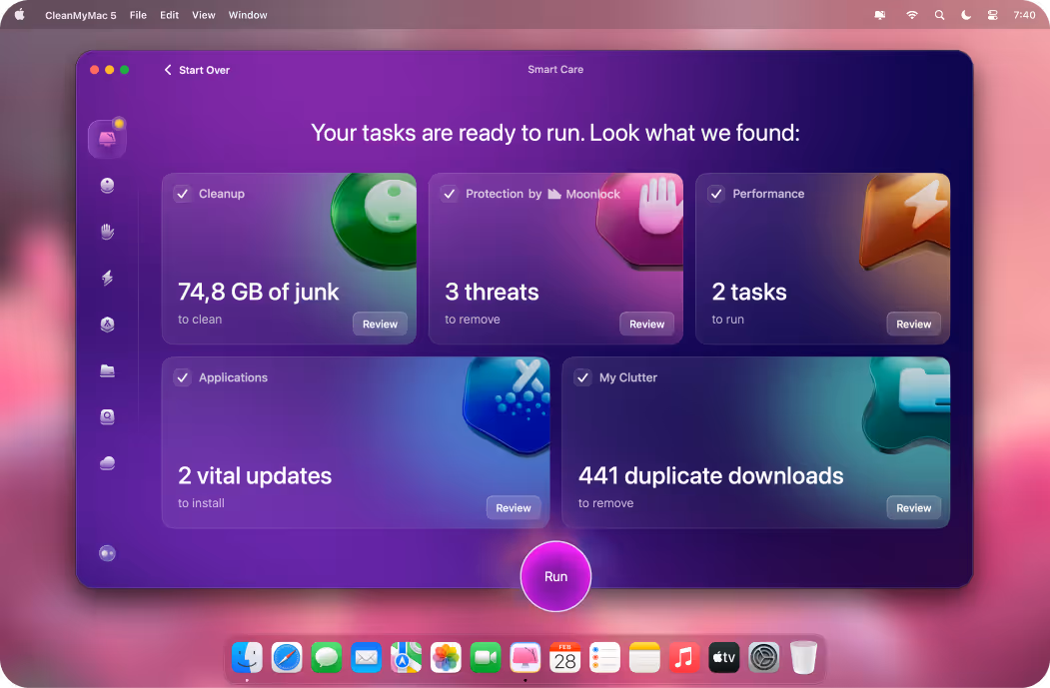The image size is (1050, 688).
Task: Open Reminders from the Dock
Action: point(604,657)
